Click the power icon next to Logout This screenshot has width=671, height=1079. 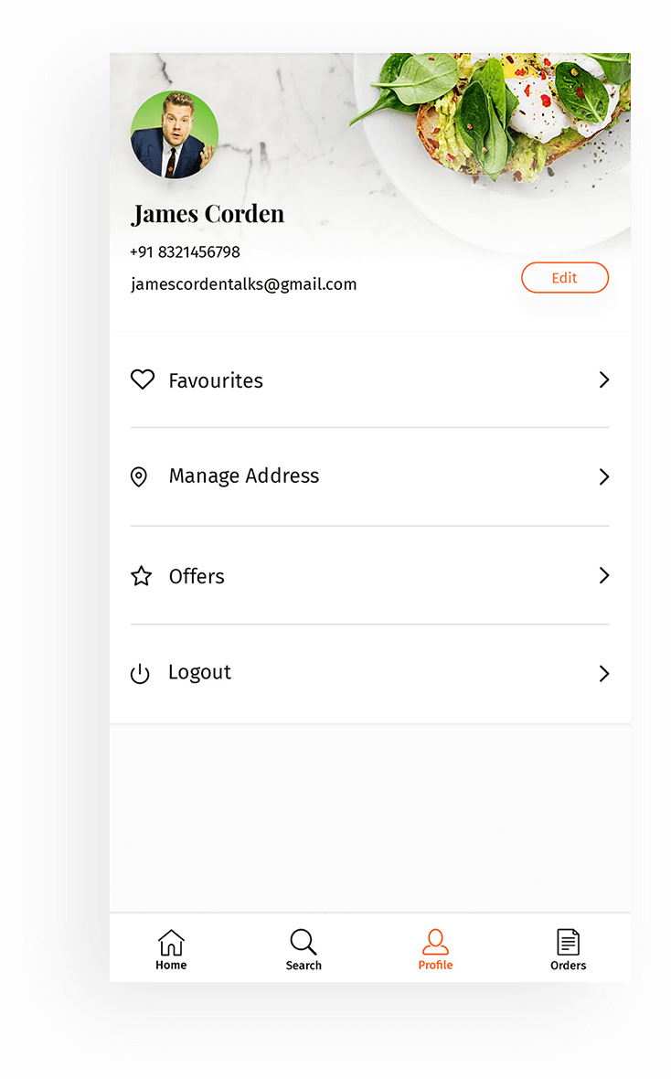(x=140, y=674)
